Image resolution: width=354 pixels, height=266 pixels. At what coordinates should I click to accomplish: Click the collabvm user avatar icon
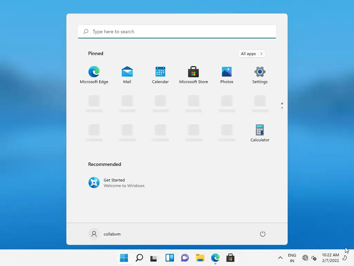pos(94,234)
